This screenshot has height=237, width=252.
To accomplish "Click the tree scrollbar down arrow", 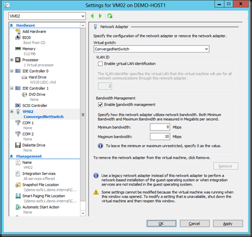I will tap(83, 213).
